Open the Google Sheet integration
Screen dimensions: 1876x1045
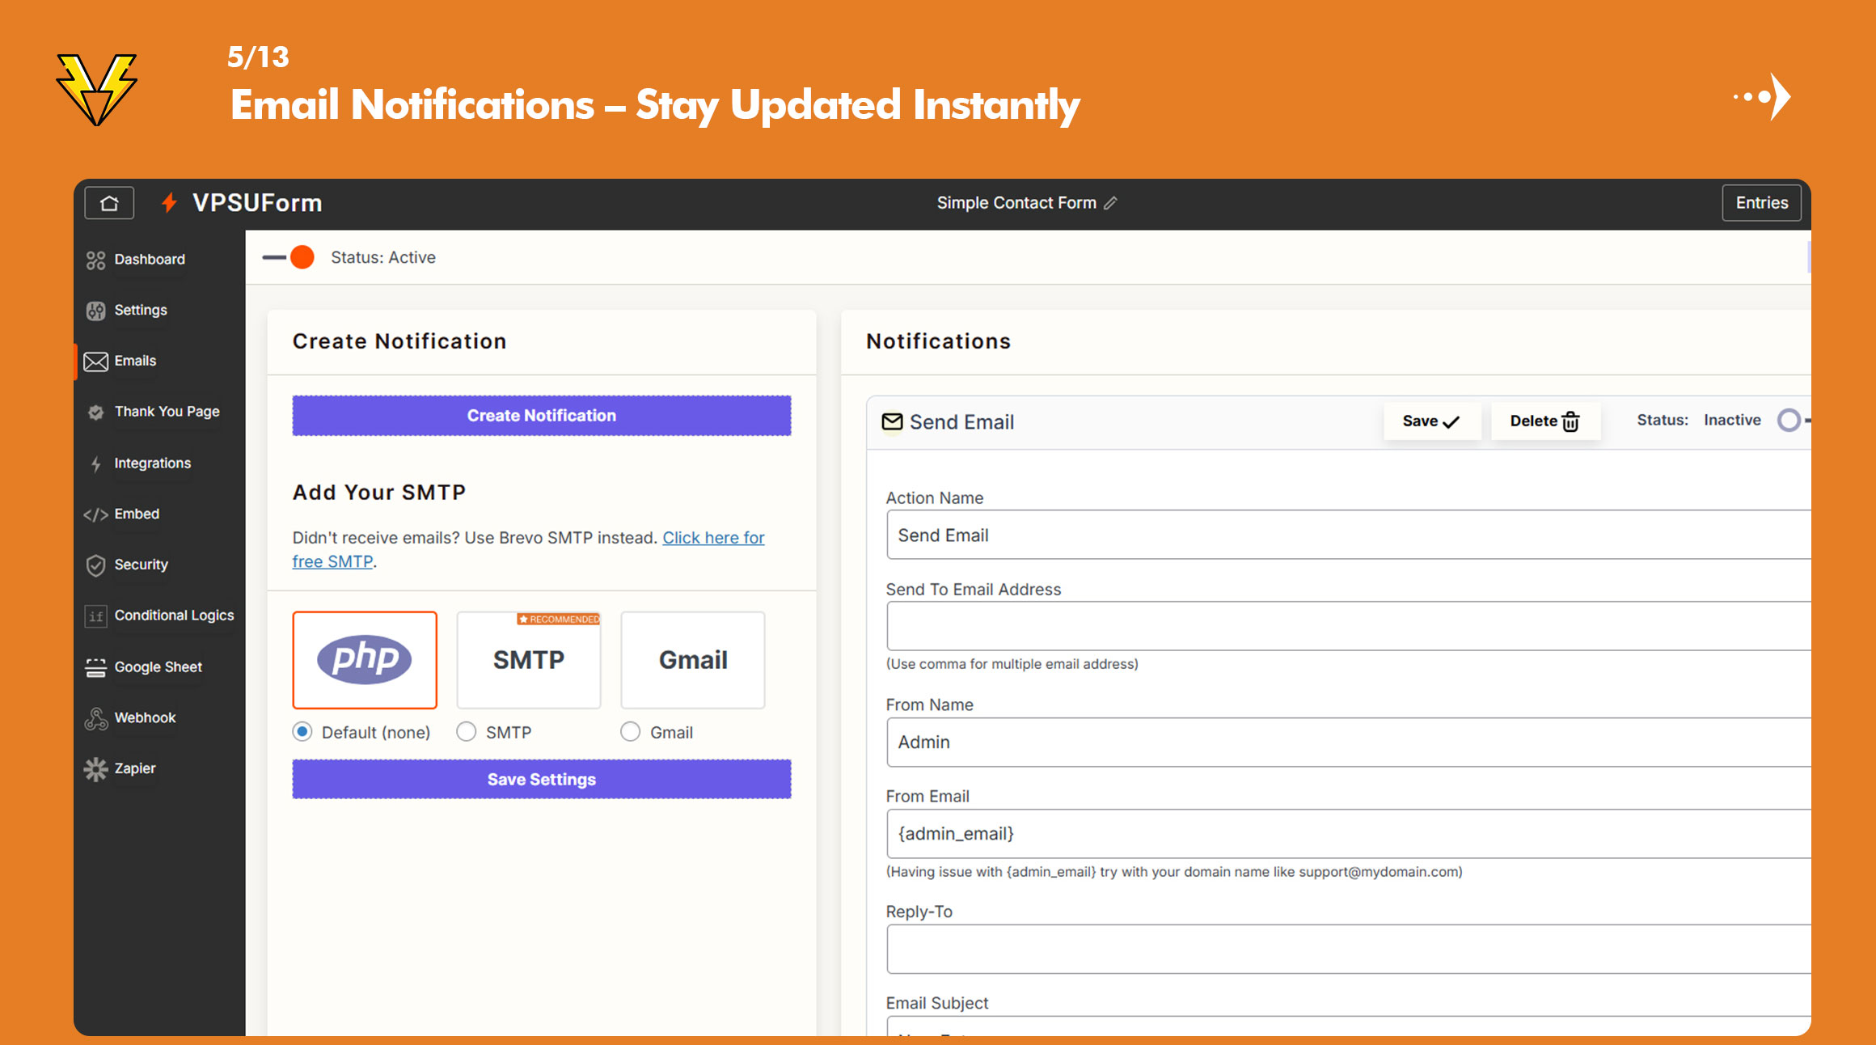pyautogui.click(x=95, y=666)
